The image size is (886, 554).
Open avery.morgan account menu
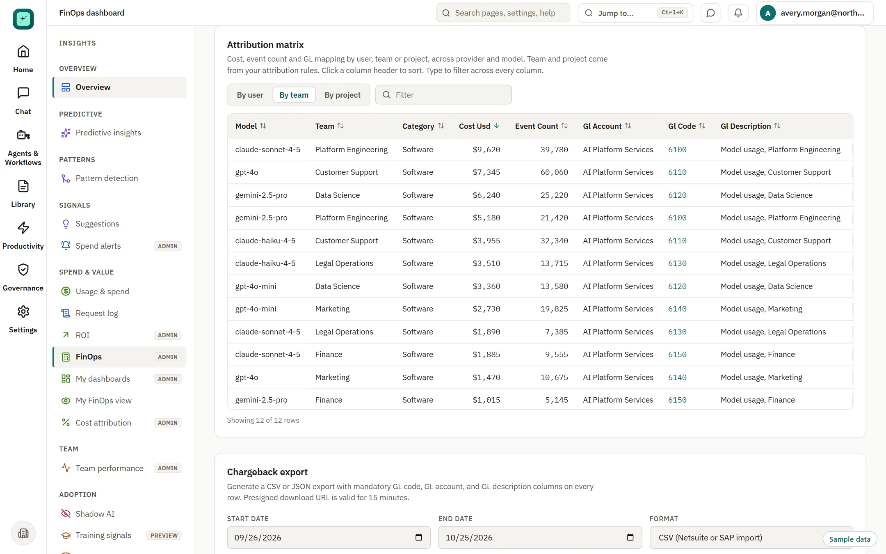pyautogui.click(x=815, y=13)
